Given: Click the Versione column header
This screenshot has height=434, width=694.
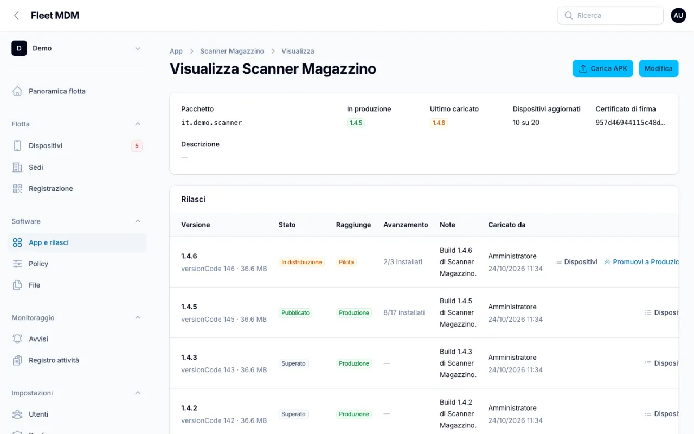Looking at the screenshot, I should tap(196, 225).
